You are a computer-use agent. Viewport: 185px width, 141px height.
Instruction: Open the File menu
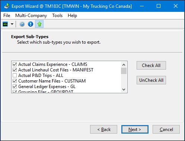click(x=7, y=16)
